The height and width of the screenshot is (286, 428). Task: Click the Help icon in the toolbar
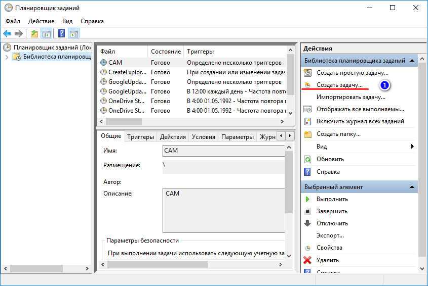pos(61,34)
